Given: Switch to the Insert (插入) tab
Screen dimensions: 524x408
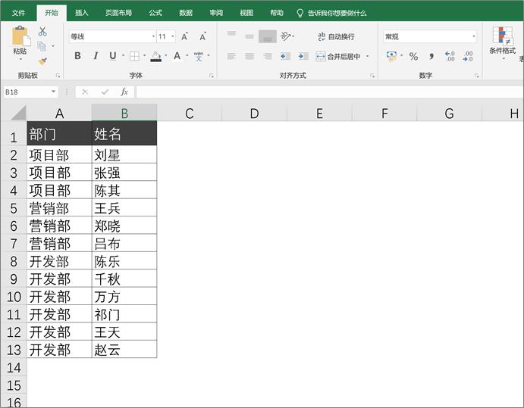Looking at the screenshot, I should coord(82,13).
